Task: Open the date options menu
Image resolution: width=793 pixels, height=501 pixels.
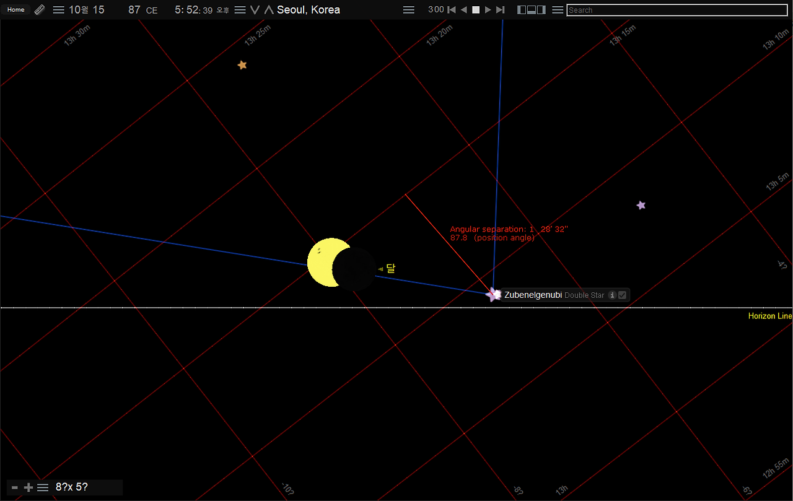Action: pos(59,10)
